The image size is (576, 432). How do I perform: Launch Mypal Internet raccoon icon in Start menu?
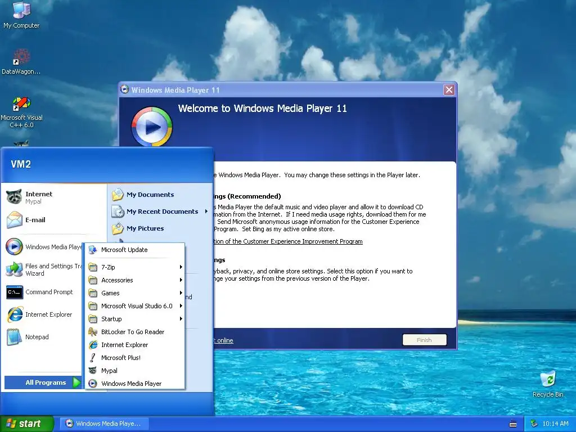[14, 197]
